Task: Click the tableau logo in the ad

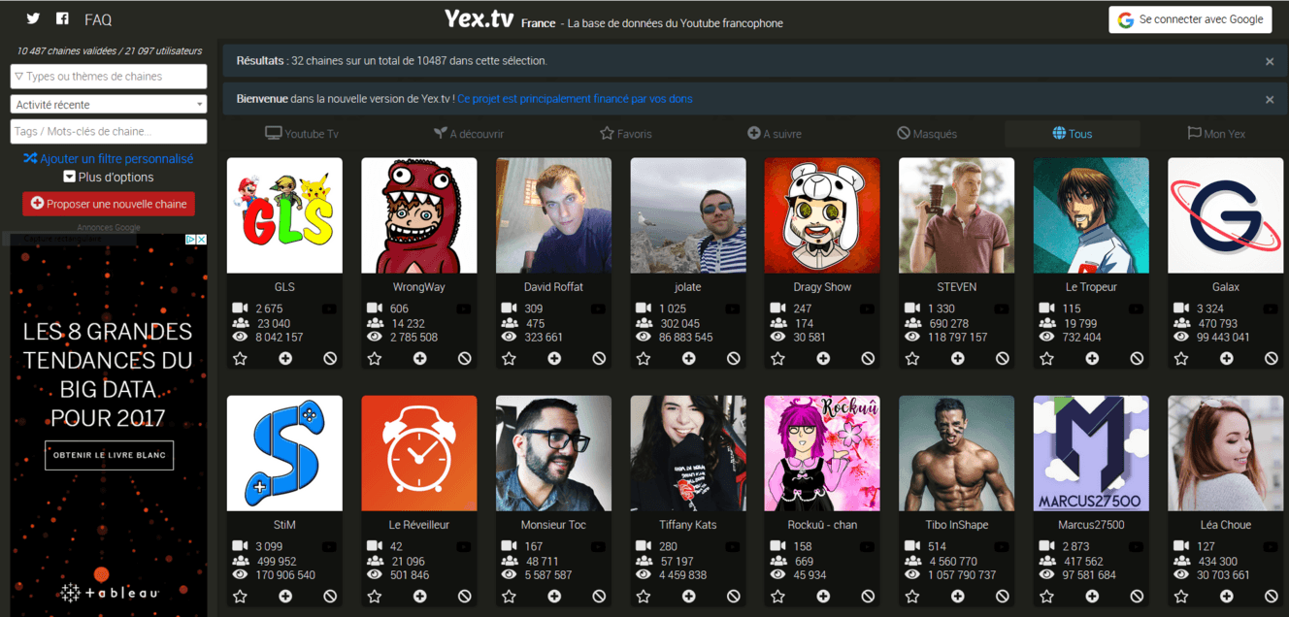Action: (109, 592)
